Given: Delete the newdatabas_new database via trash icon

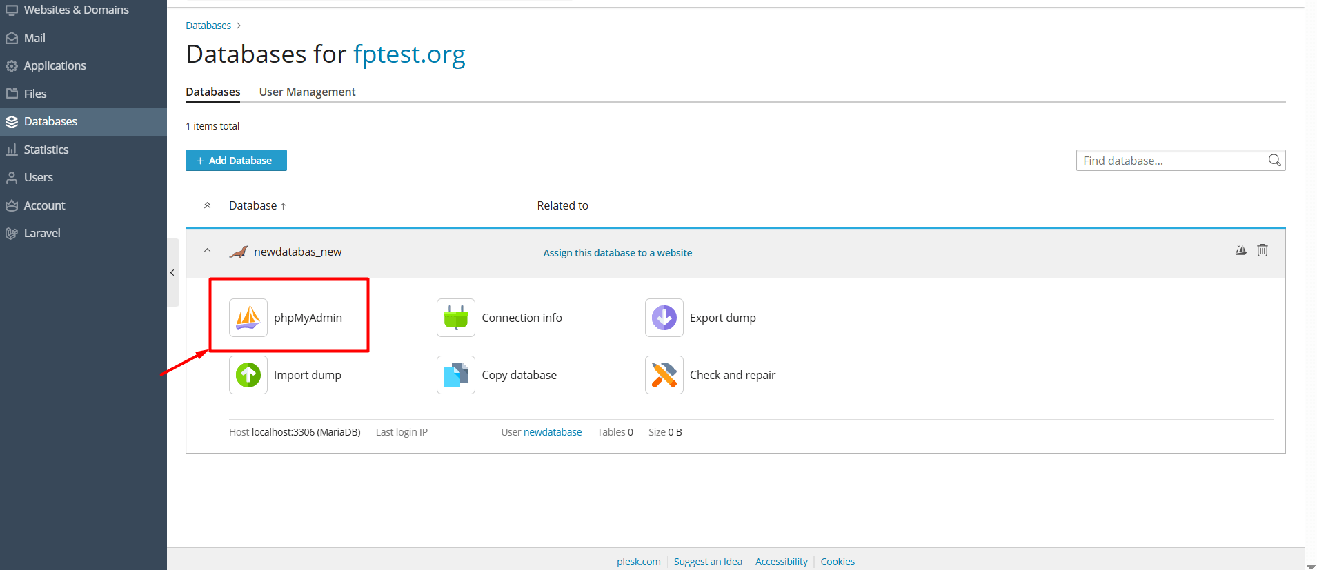Looking at the screenshot, I should pyautogui.click(x=1262, y=250).
